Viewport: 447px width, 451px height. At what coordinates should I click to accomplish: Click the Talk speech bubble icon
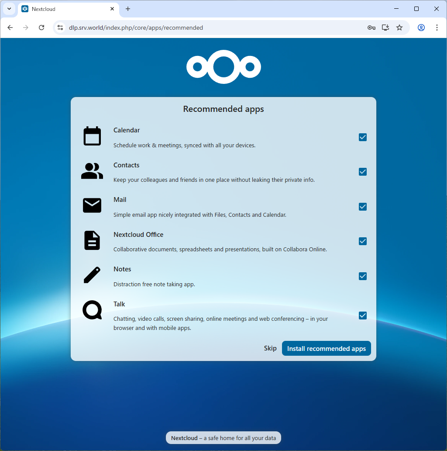coord(92,310)
